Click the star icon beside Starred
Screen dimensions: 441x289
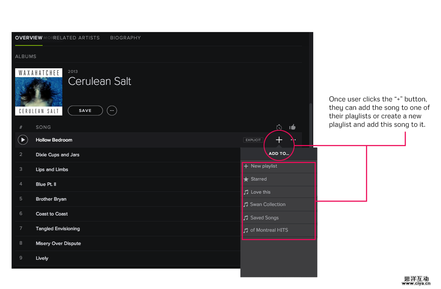[246, 179]
